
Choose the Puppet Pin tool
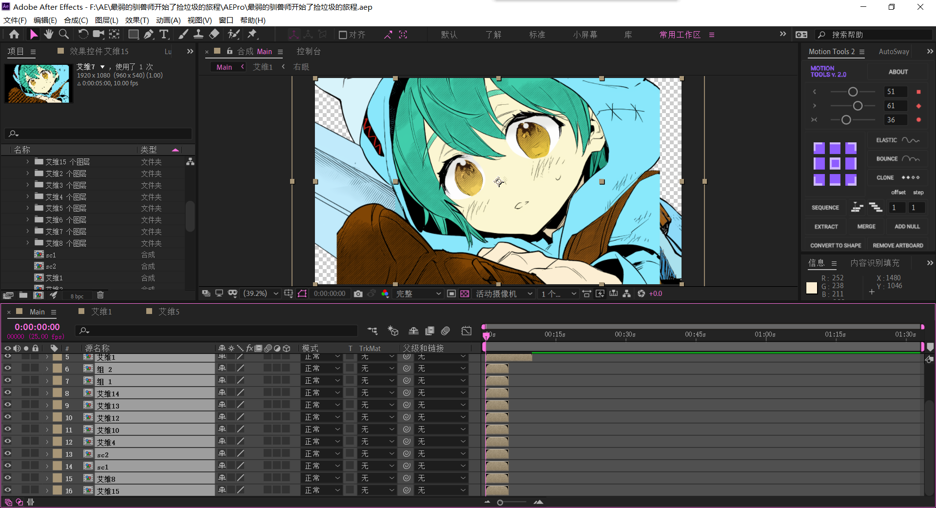(252, 34)
